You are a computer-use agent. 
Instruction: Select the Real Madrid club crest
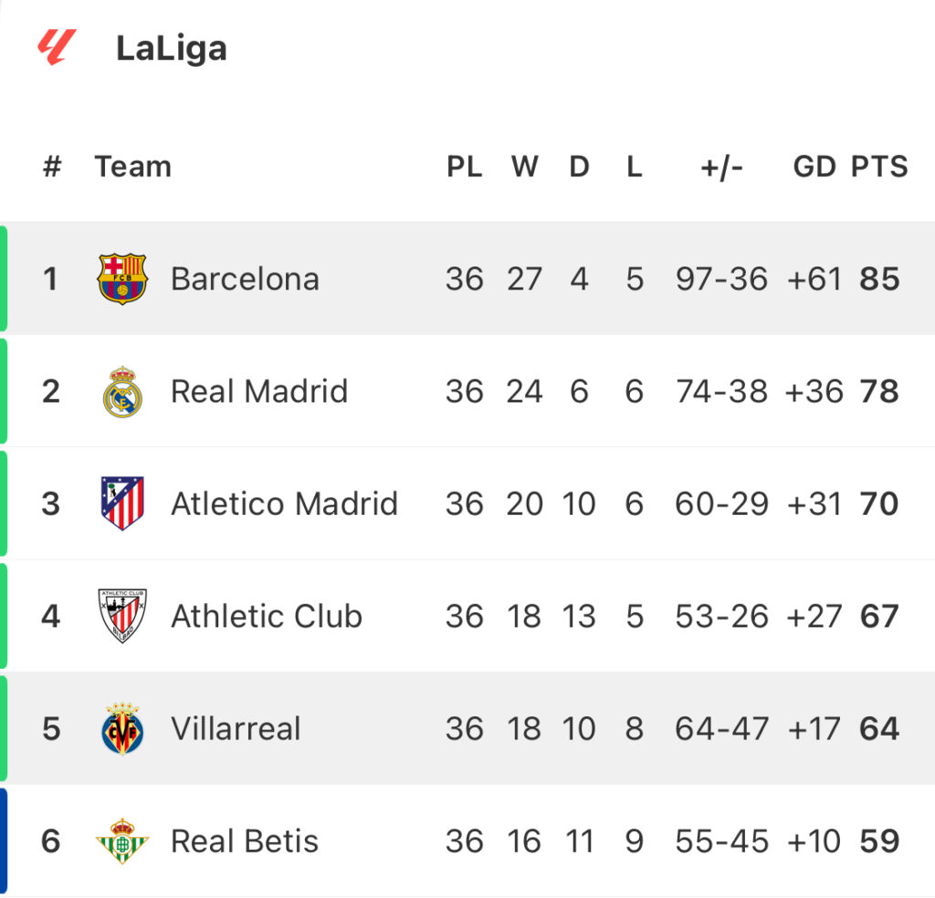tap(122, 392)
